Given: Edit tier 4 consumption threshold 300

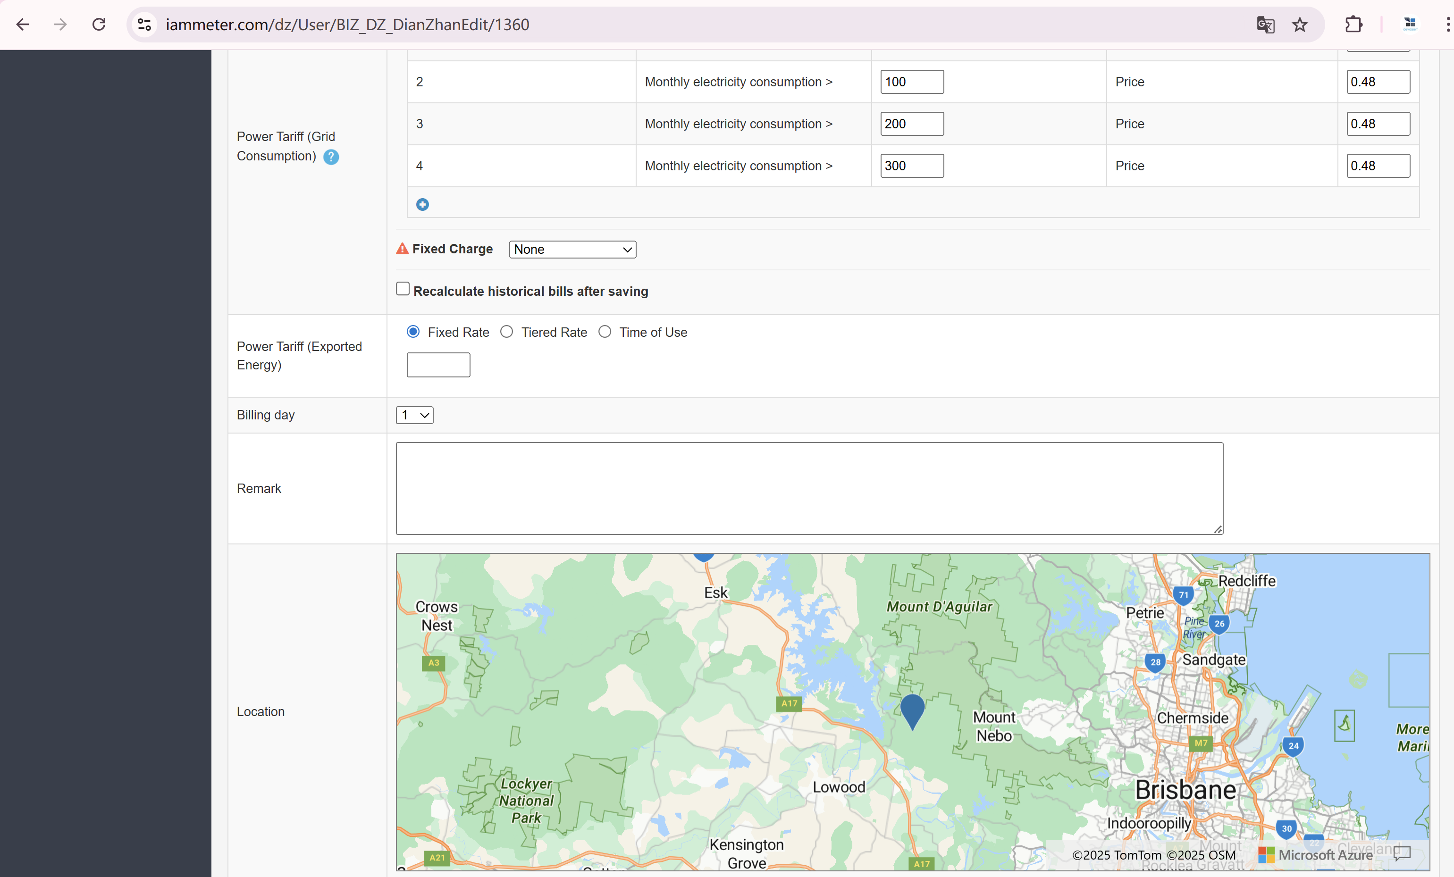Looking at the screenshot, I should [x=912, y=166].
